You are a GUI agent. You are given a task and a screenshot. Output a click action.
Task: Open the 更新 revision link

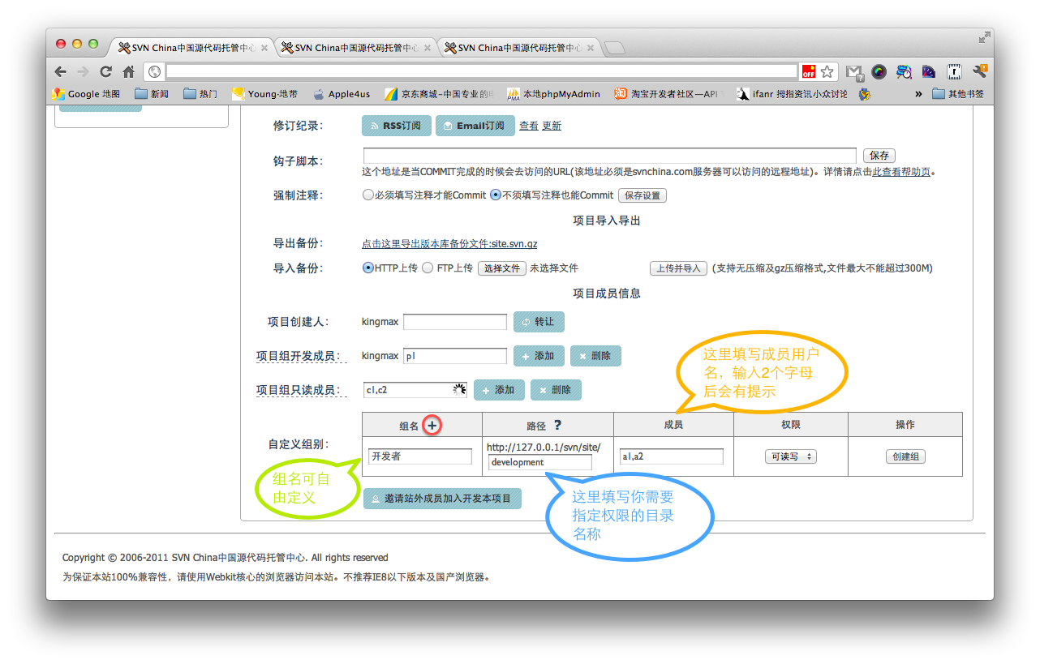click(552, 126)
